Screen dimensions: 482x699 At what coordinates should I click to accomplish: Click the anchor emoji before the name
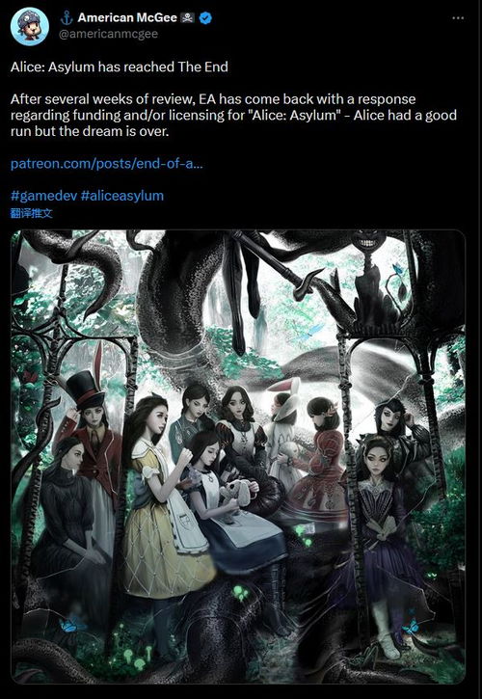[66, 17]
